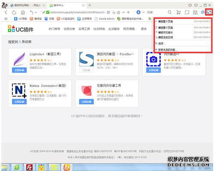Close the 搜狗网址导航 tab
The height and width of the screenshot is (171, 214).
44,6
